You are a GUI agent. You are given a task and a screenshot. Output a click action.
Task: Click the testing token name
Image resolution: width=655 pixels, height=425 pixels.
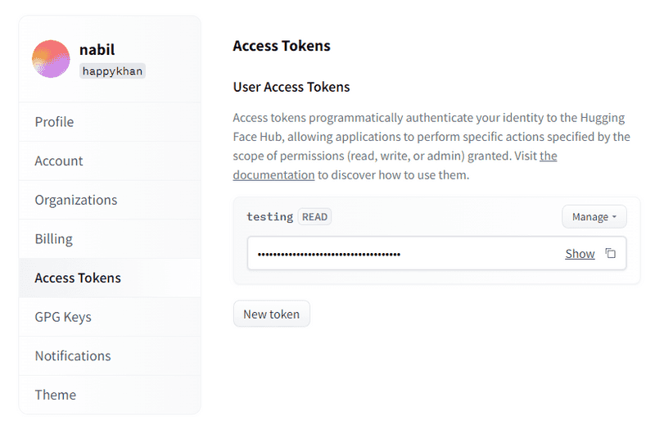point(270,217)
